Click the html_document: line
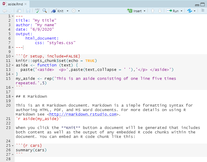This screenshot has height=162, width=207. (42, 38)
